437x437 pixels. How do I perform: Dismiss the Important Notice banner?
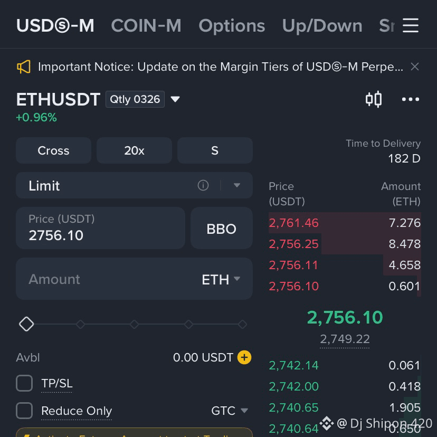[x=415, y=66]
